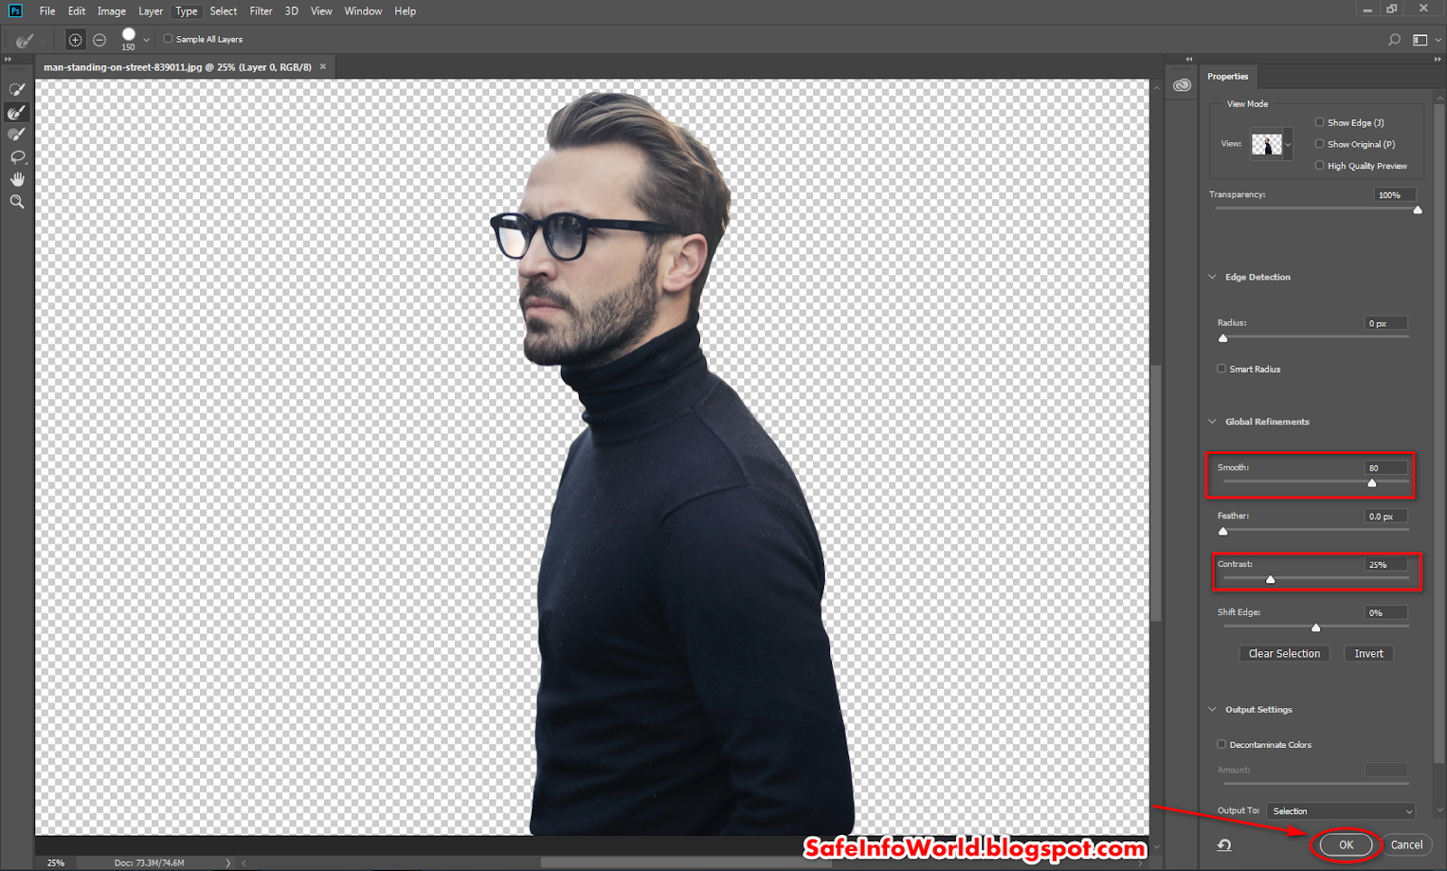The height and width of the screenshot is (871, 1447).
Task: Click the man-standing-on-street document tab
Action: (x=176, y=66)
